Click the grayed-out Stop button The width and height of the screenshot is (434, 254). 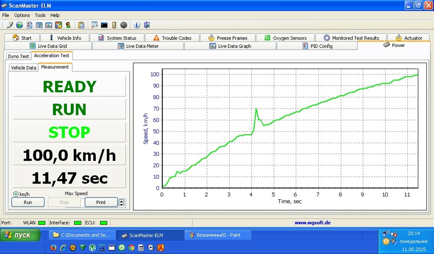[64, 202]
